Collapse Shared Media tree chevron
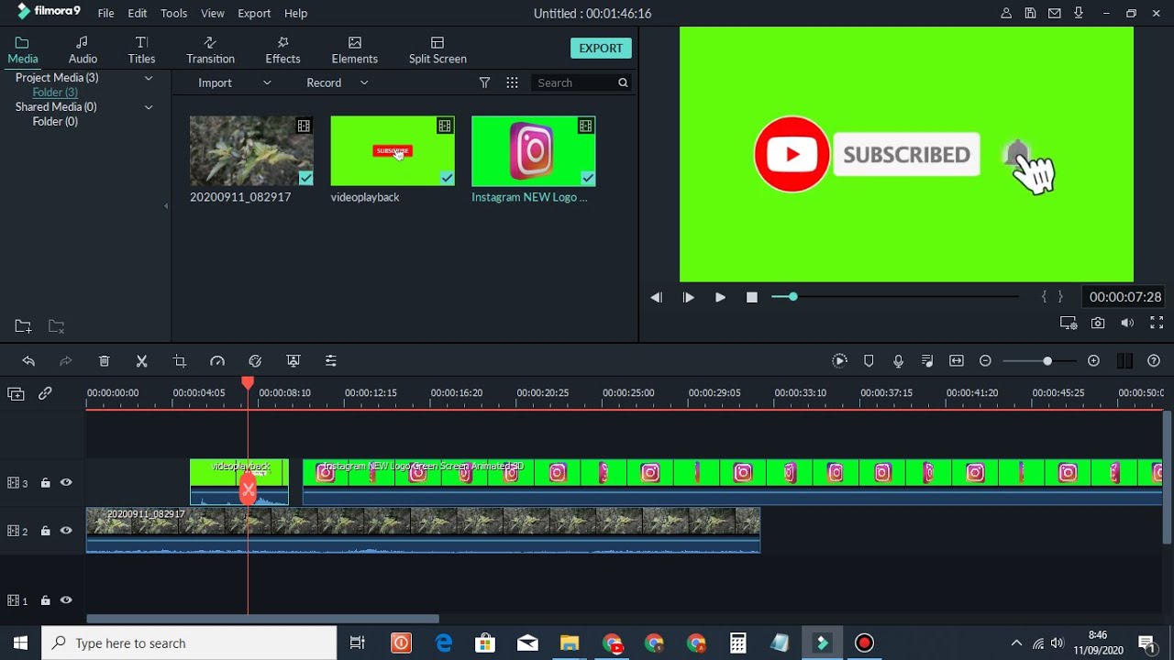This screenshot has width=1174, height=660. tap(148, 107)
